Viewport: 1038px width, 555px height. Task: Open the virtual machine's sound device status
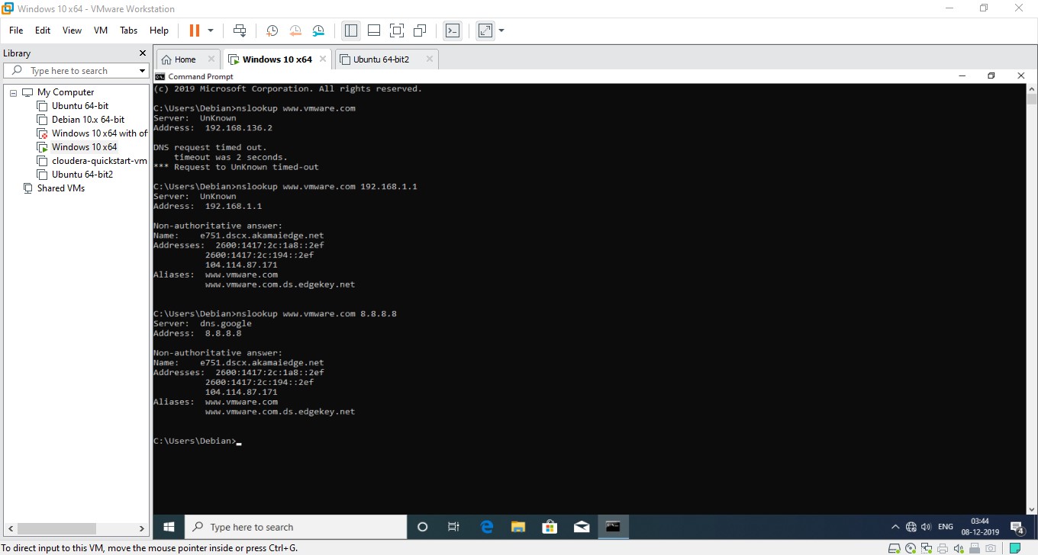click(958, 548)
